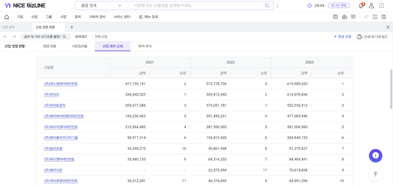Screen dimensions: 393x186
Task: Open (주)큐브엔터테인먼트 company link
Action: [x=59, y=160]
